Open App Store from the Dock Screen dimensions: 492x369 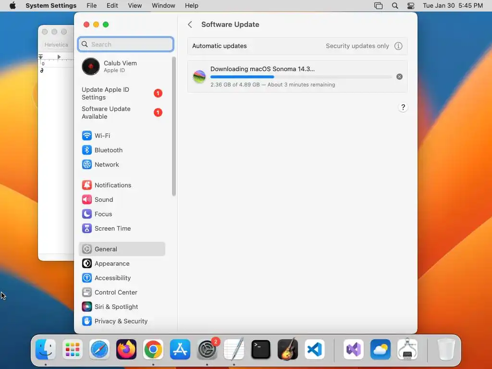[x=180, y=349]
